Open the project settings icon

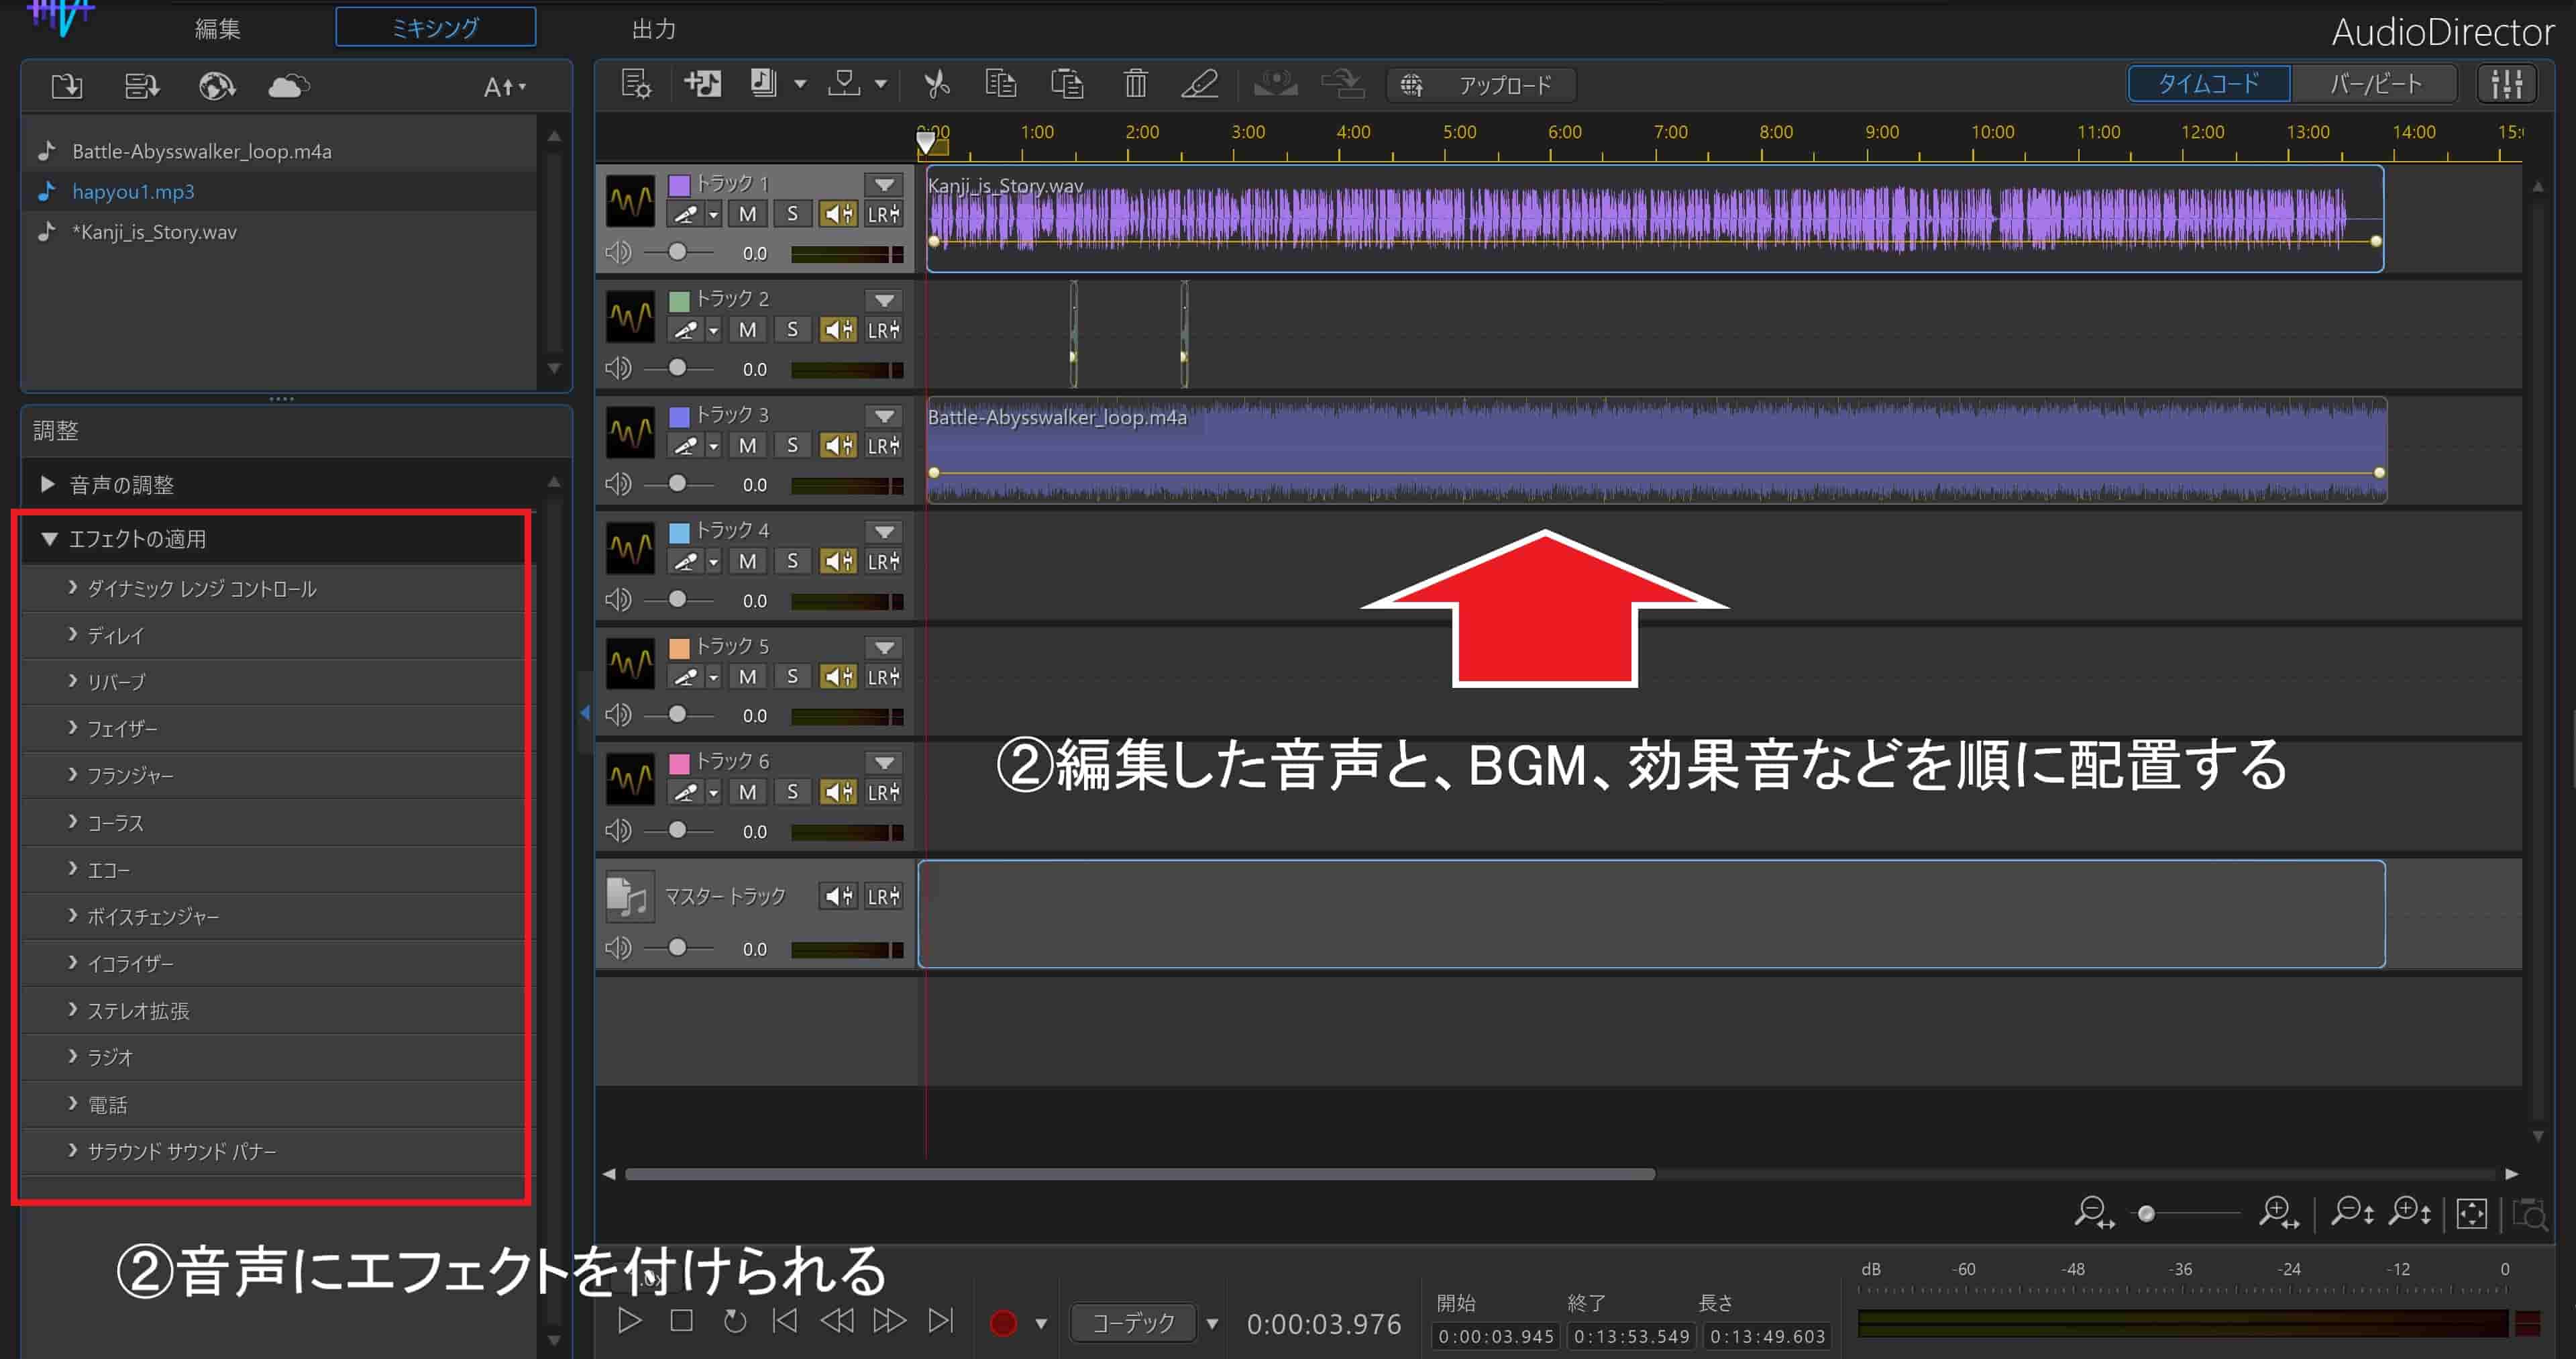click(x=636, y=84)
